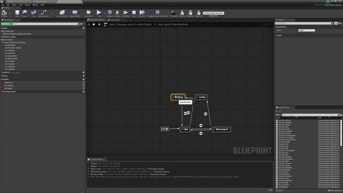Screen dimensions: 343x193
Task: Focus the My Blueprint search field
Action: [x=44, y=24]
